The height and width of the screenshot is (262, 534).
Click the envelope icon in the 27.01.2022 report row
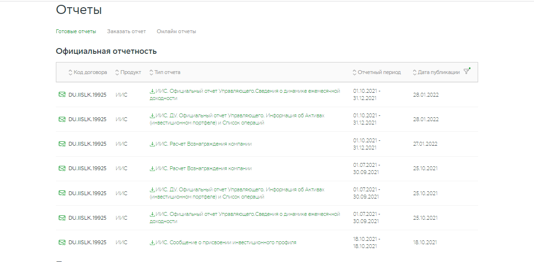(62, 144)
